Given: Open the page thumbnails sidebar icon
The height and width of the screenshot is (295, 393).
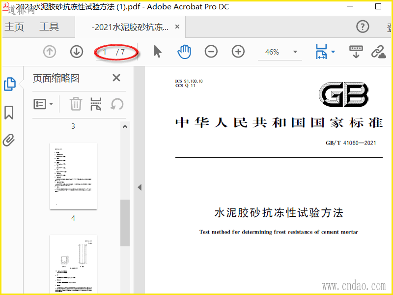Looking at the screenshot, I should tap(10, 84).
